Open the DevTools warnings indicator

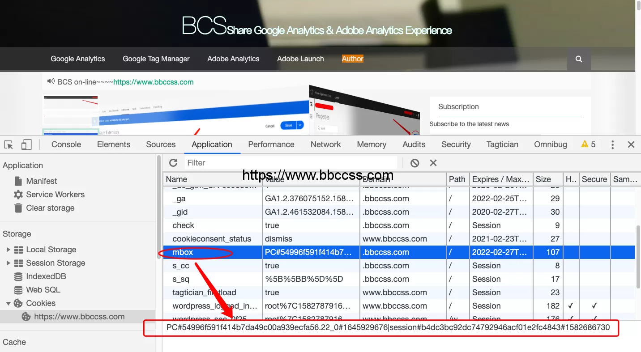[x=588, y=144]
